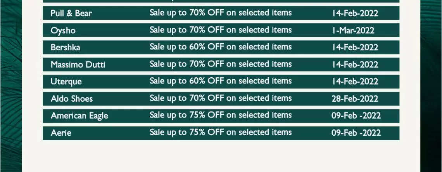Click the 14-Feb-2022 date in Bershka row
Screen dimensions: 442x172
[355, 48]
